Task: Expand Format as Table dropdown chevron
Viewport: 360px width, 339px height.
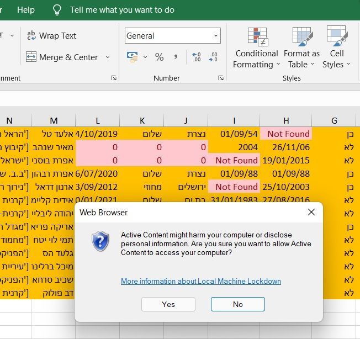Action: pos(313,64)
